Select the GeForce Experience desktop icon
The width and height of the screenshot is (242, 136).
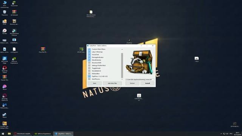tap(14, 60)
